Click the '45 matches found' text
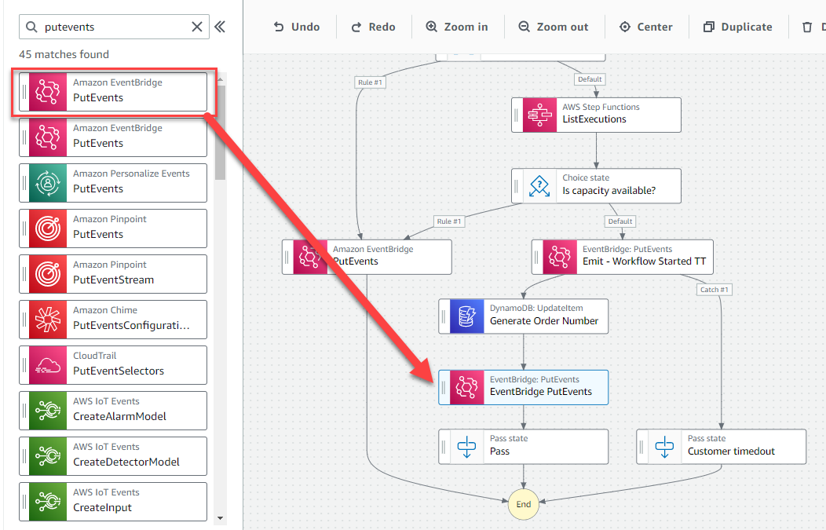Viewport: 826px width, 530px height. click(64, 54)
